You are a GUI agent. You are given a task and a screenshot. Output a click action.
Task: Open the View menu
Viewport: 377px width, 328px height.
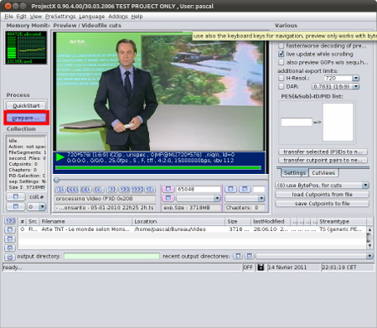[36, 17]
